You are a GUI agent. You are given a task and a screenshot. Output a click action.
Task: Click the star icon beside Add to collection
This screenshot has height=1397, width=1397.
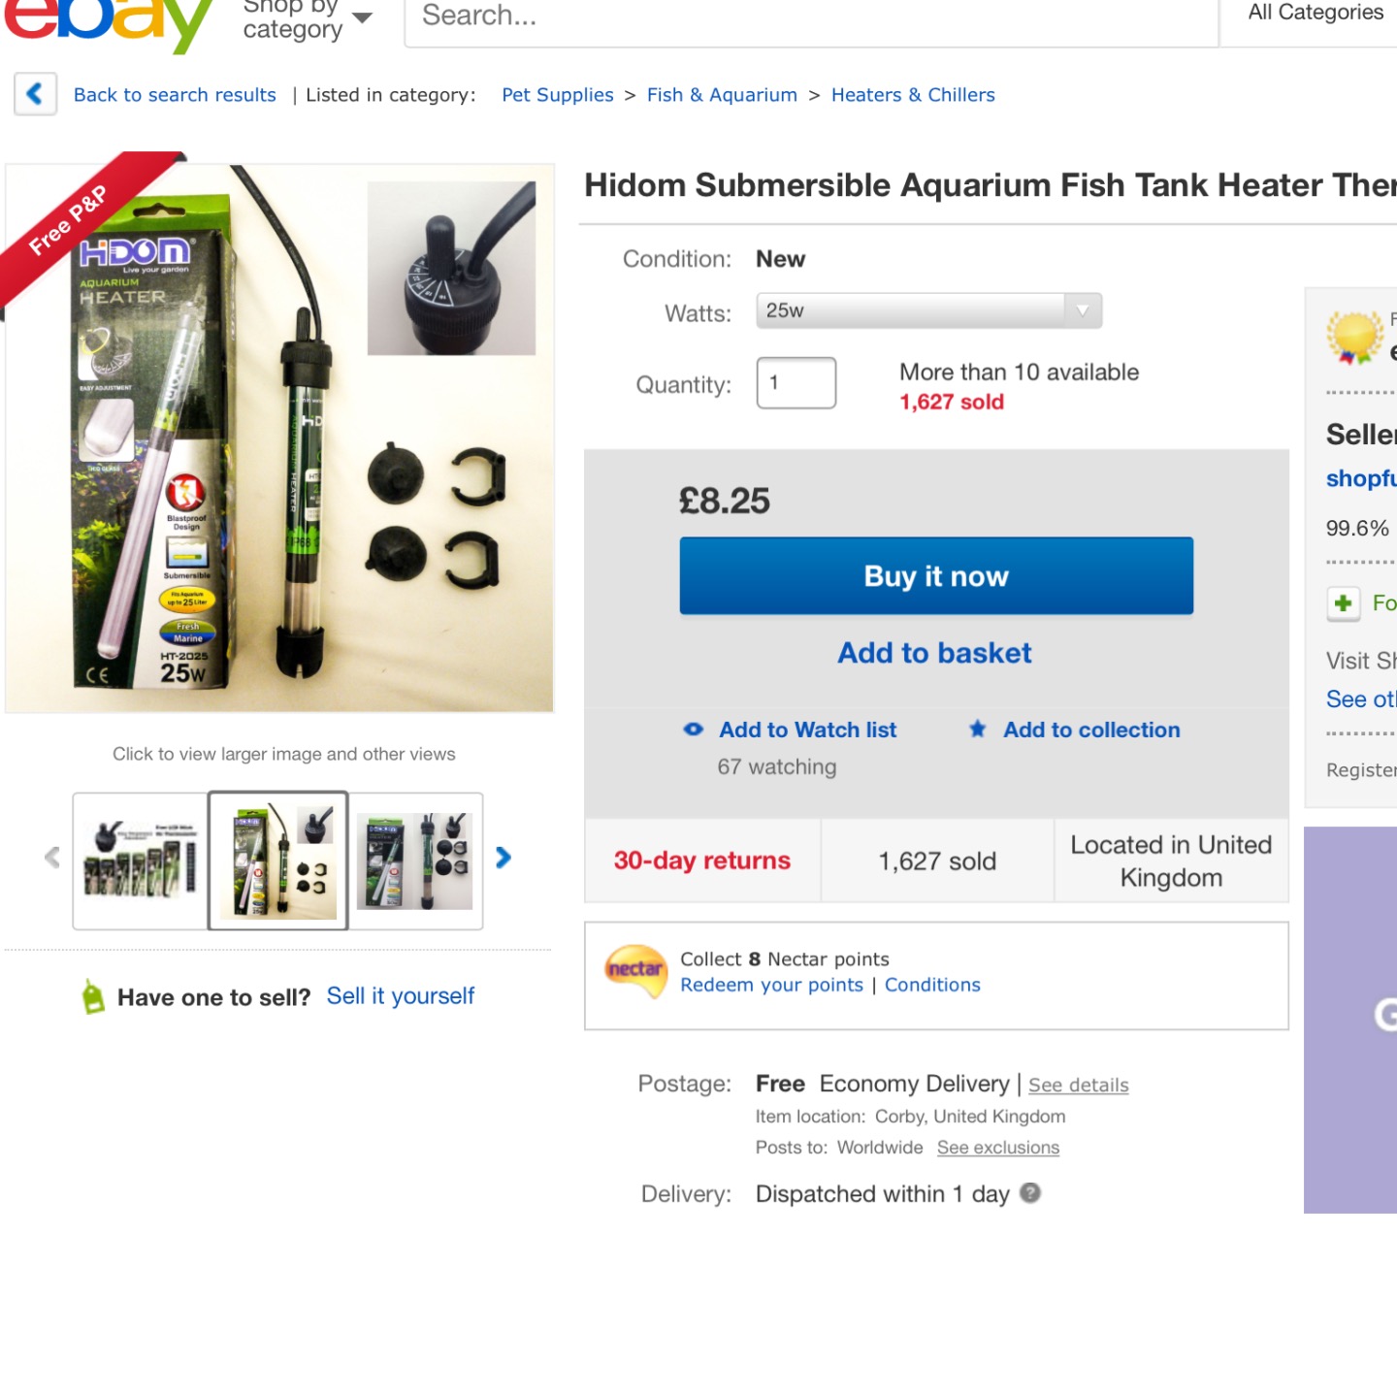tap(978, 730)
